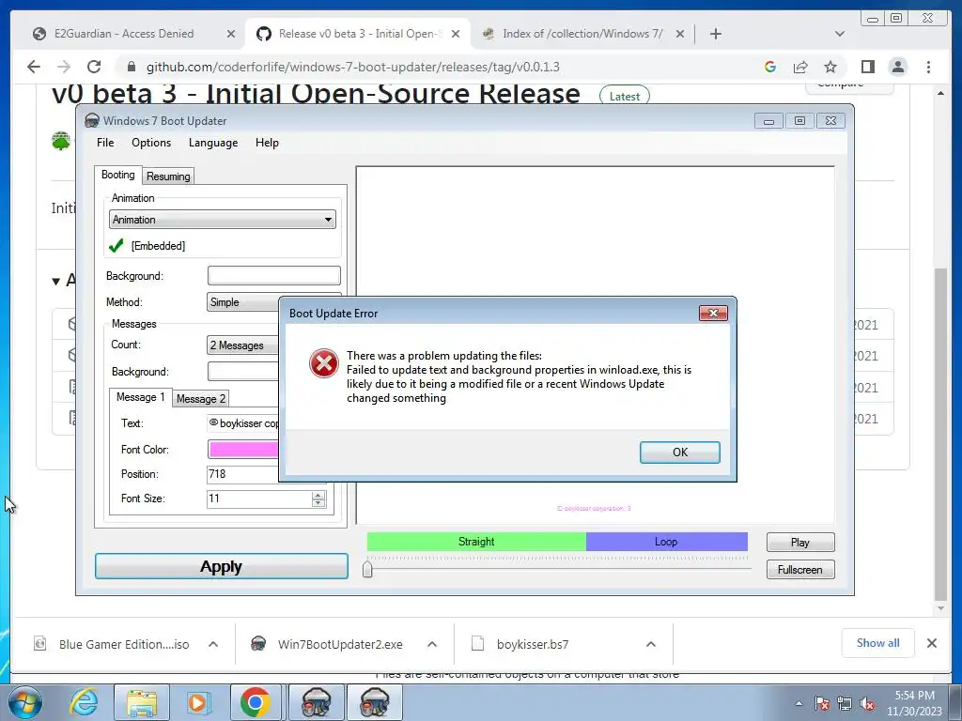Click the Position field showing 718
This screenshot has height=721, width=962.
243,474
